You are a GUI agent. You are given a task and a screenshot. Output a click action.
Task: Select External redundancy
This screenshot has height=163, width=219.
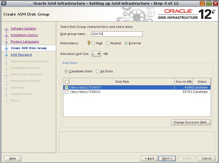126,43
